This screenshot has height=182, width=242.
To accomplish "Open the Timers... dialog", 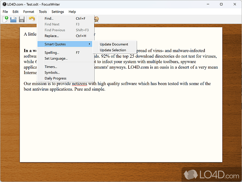I will 50,67.
